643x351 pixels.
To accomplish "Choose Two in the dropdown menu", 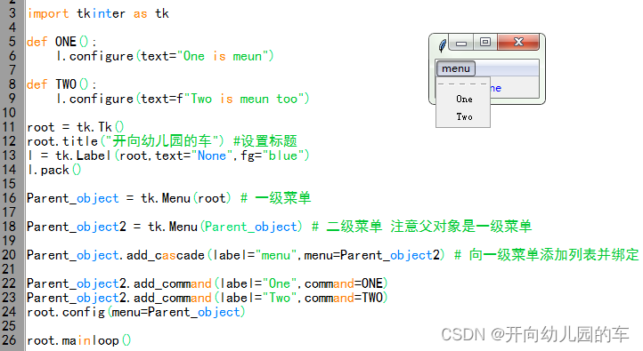I will 464,117.
